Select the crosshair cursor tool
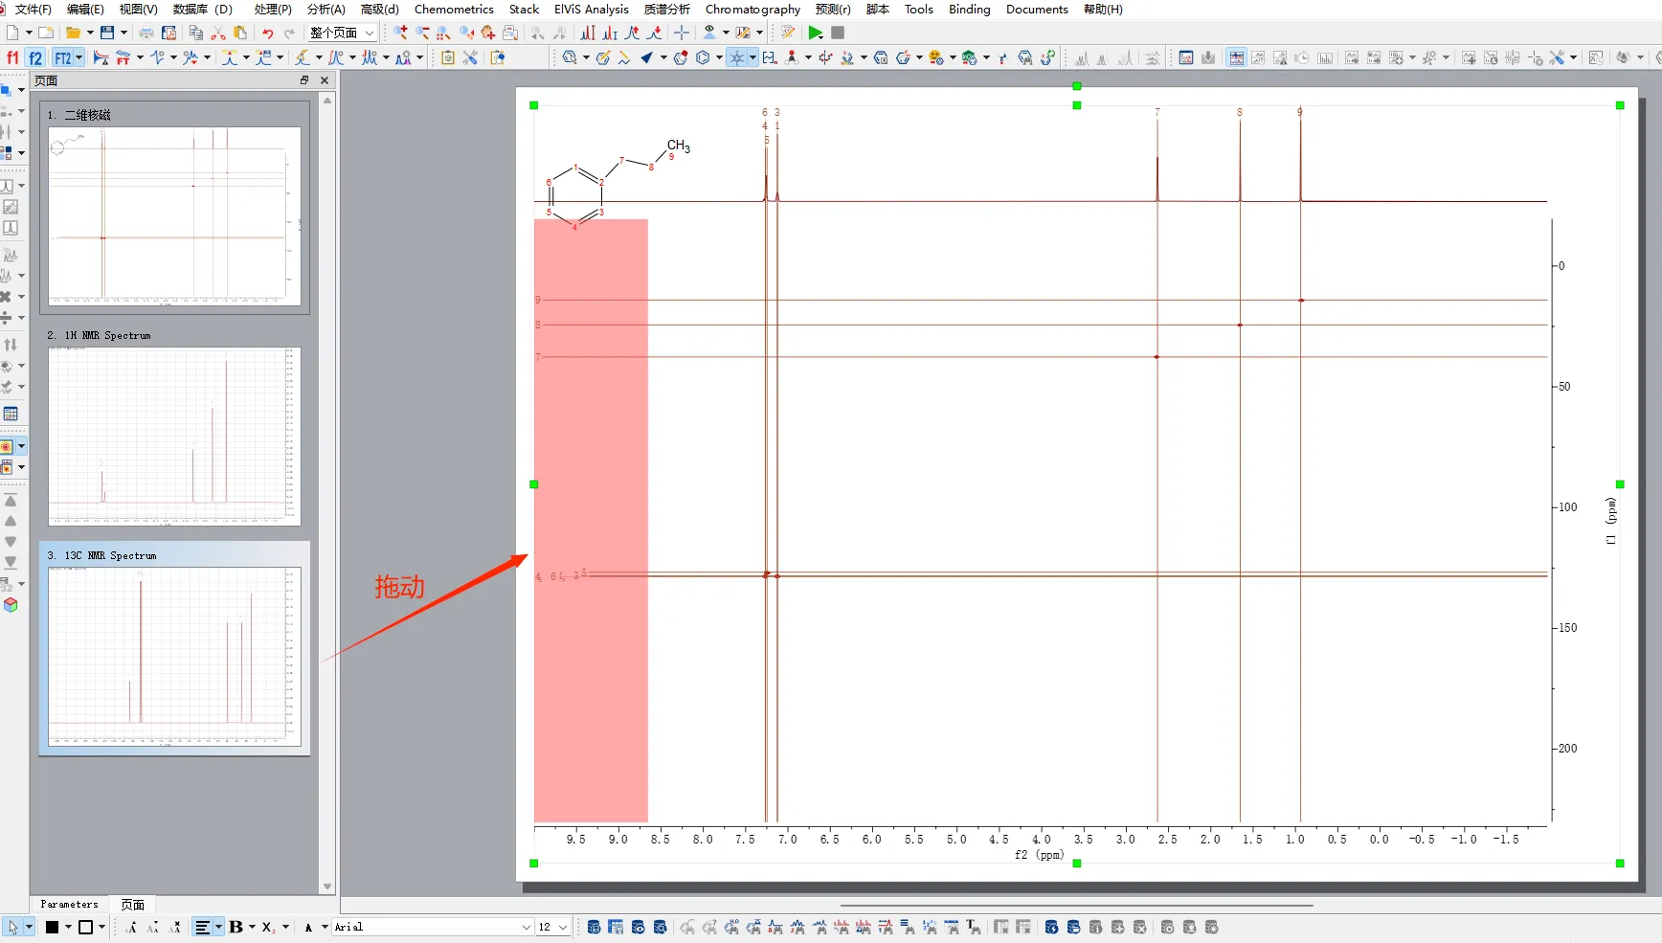 pos(682,33)
